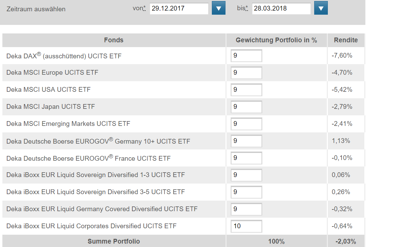The image size is (393, 247).
Task: Edit weighting for MSCI Emerging Markets ETF
Action: (246, 124)
